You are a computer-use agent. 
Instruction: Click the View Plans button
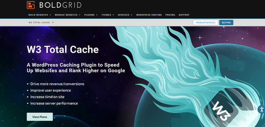click(40, 117)
